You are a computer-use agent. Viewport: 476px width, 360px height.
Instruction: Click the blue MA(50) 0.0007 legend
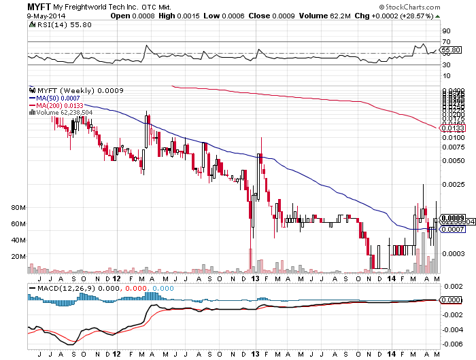[x=54, y=98]
